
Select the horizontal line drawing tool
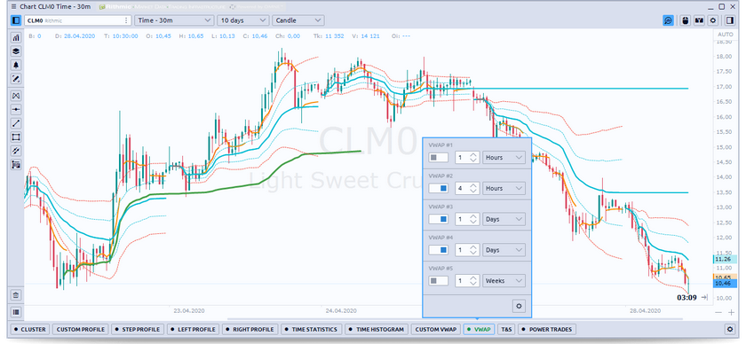click(x=16, y=110)
